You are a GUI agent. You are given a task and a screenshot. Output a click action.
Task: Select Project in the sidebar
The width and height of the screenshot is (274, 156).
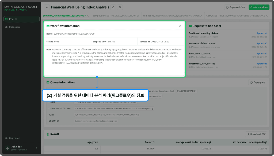point(21,19)
